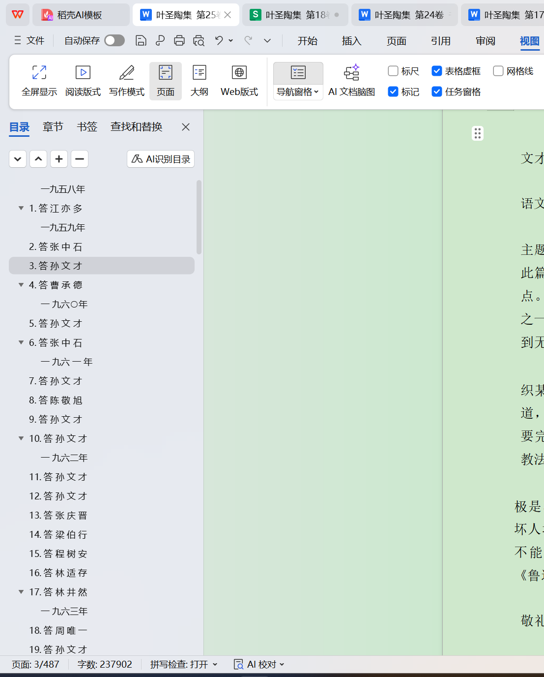Uncheck the 标记 markup checkbox
Image resolution: width=544 pixels, height=677 pixels.
(x=393, y=92)
